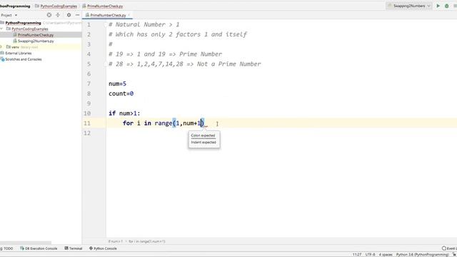Select External Libraries in project tree

[x=19, y=53]
